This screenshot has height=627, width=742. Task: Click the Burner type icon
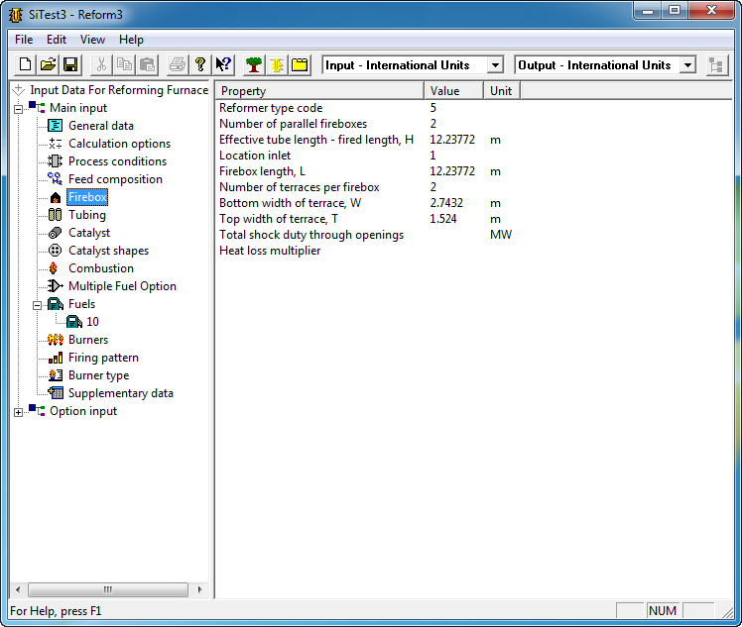[x=56, y=375]
